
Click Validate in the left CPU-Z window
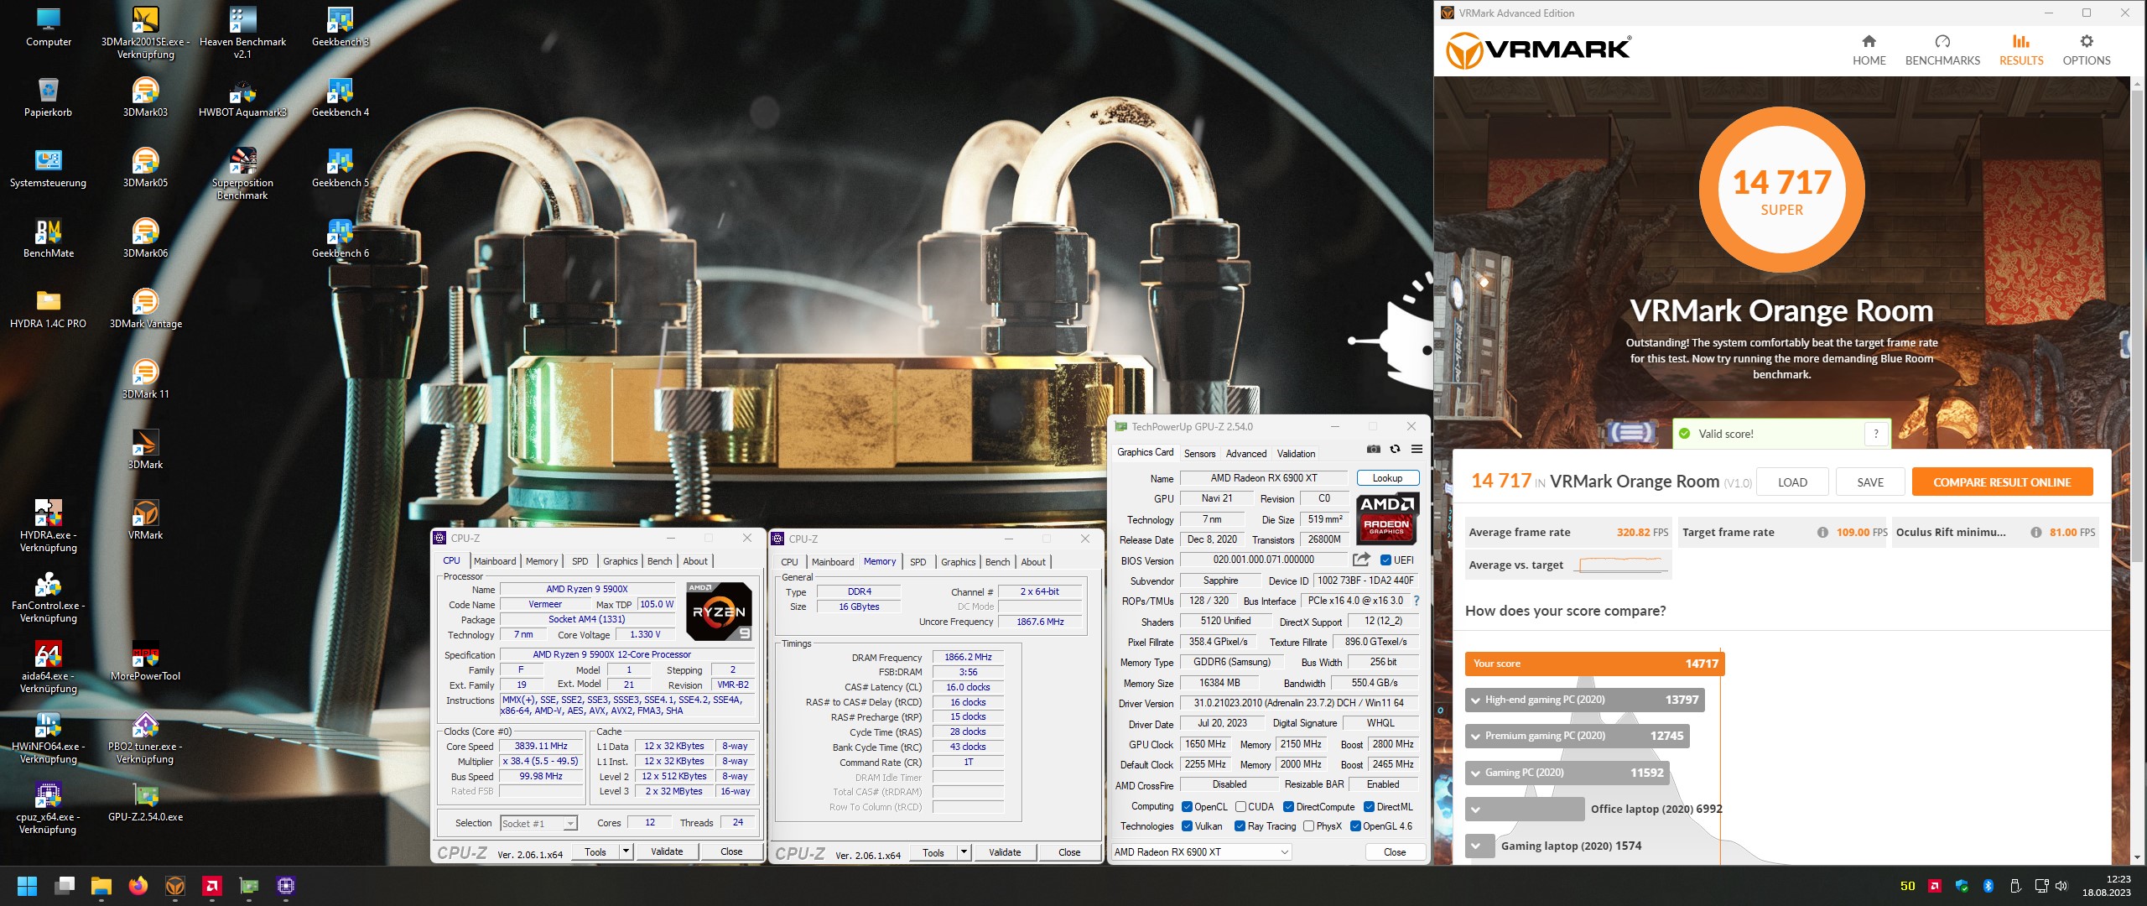click(667, 851)
